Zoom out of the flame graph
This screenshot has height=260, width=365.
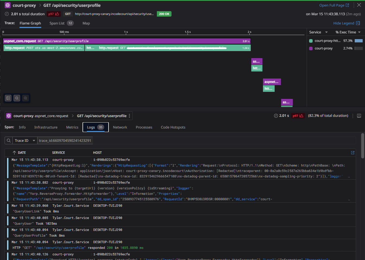click(x=17, y=98)
